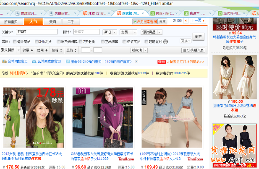Click the 设置 settings button

click(x=162, y=21)
